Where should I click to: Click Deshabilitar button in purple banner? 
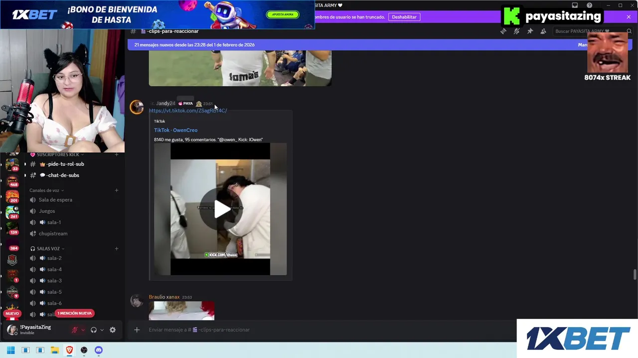[404, 17]
